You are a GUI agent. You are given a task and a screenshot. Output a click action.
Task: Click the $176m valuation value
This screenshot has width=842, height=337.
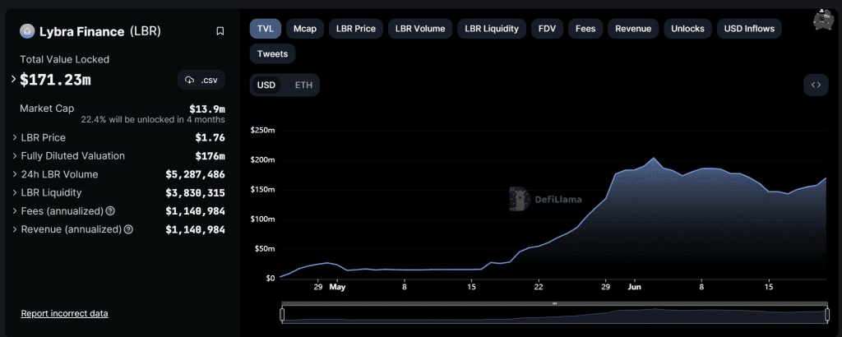210,156
